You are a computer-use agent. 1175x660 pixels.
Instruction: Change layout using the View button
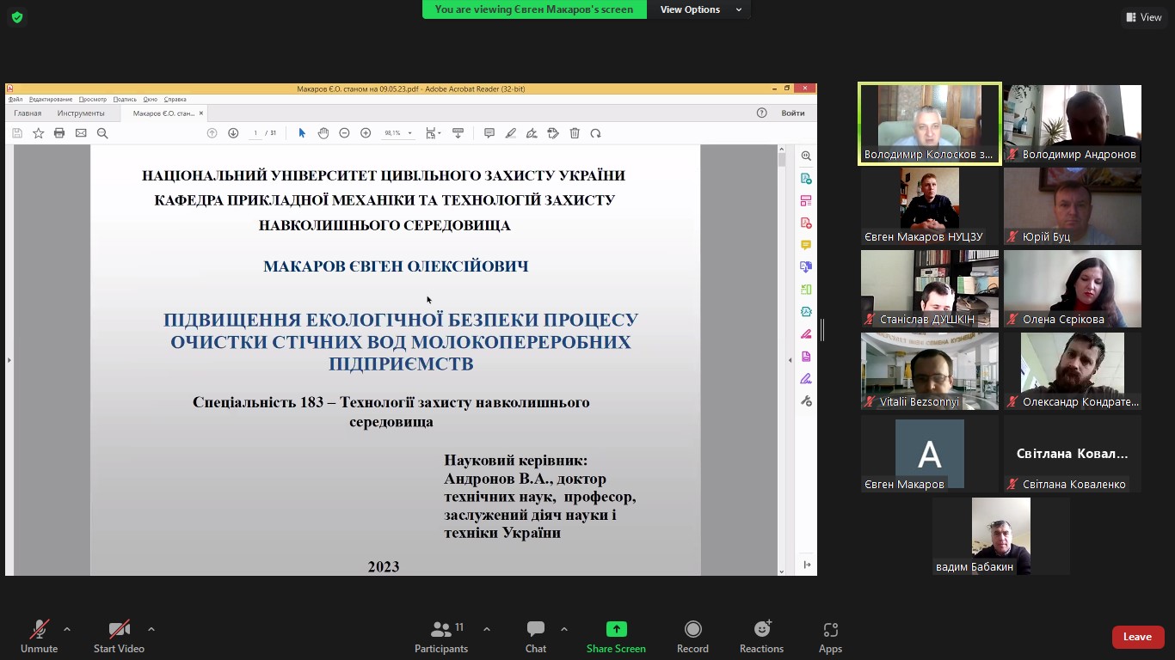1144,17
